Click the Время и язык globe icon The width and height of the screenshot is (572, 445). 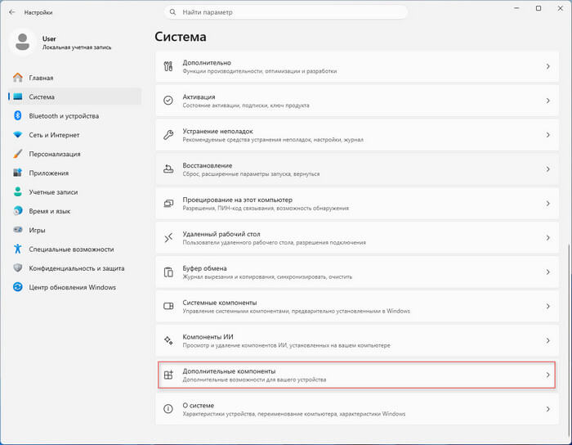[x=17, y=210]
